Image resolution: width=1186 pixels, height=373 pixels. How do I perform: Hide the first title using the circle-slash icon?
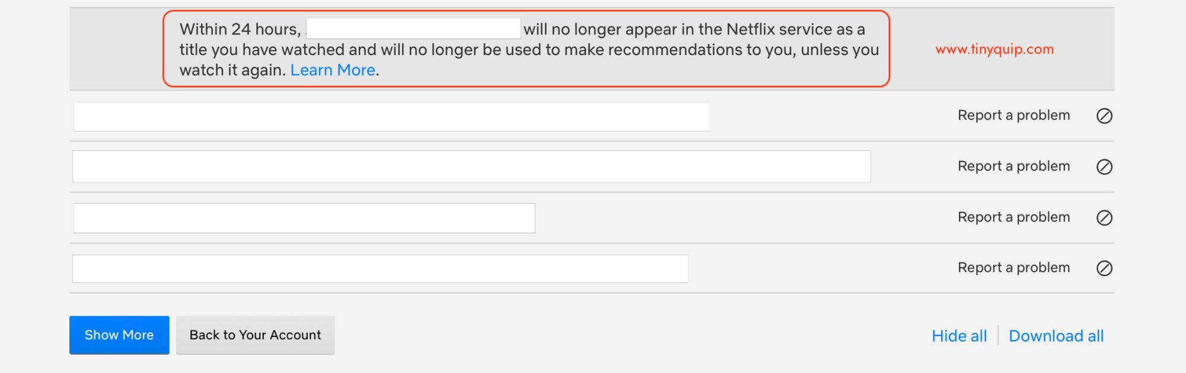[1104, 116]
